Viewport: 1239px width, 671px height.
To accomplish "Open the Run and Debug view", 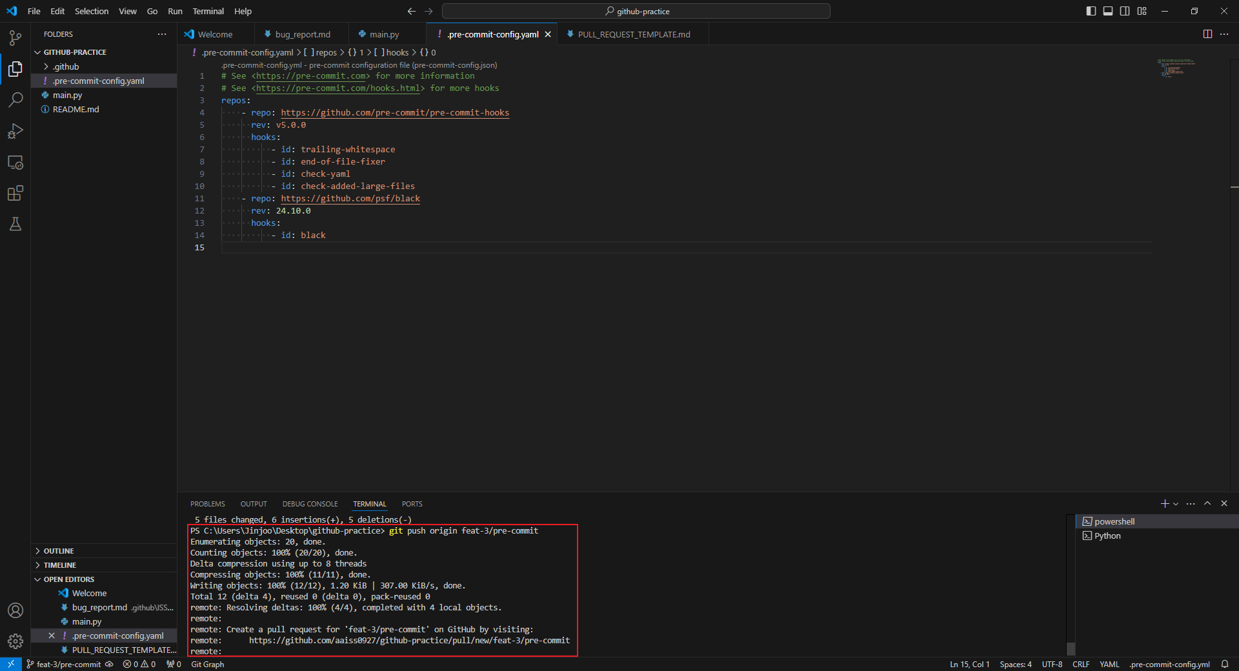I will 15,131.
